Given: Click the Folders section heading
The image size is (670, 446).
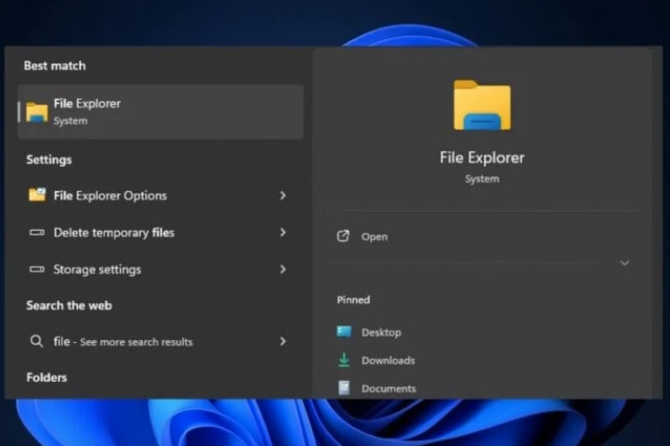Looking at the screenshot, I should [x=46, y=377].
